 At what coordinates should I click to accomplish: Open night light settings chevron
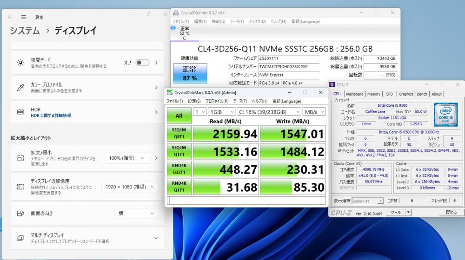(156, 63)
